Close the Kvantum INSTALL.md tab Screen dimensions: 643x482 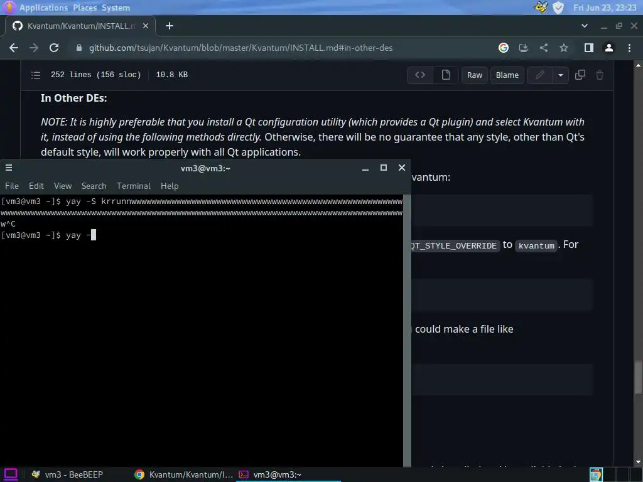(x=145, y=26)
